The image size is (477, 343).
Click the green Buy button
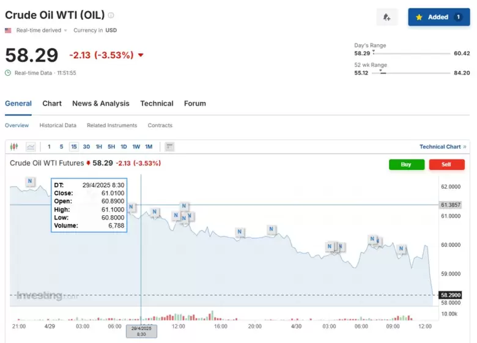pyautogui.click(x=407, y=164)
